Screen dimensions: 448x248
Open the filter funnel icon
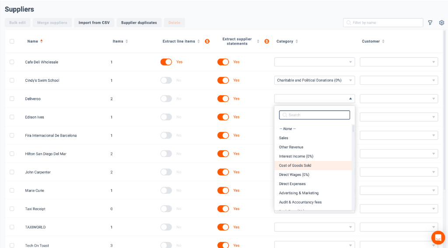click(430, 23)
